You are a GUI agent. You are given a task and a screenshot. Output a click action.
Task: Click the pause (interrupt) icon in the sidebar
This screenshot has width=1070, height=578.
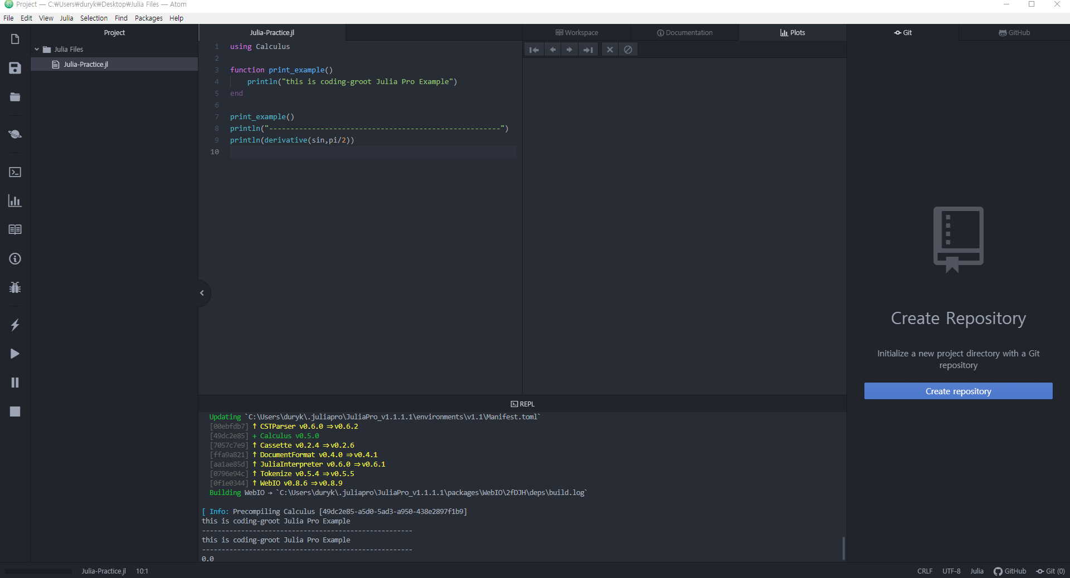15,383
